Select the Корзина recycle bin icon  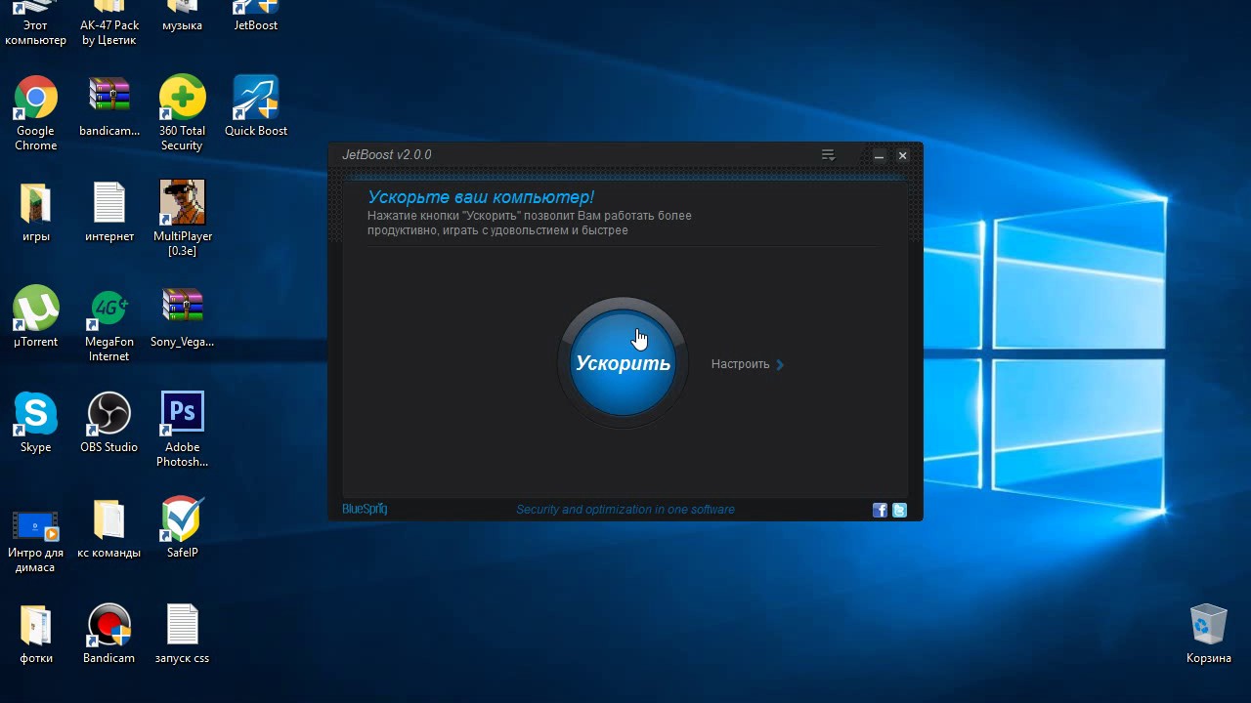pyautogui.click(x=1209, y=634)
